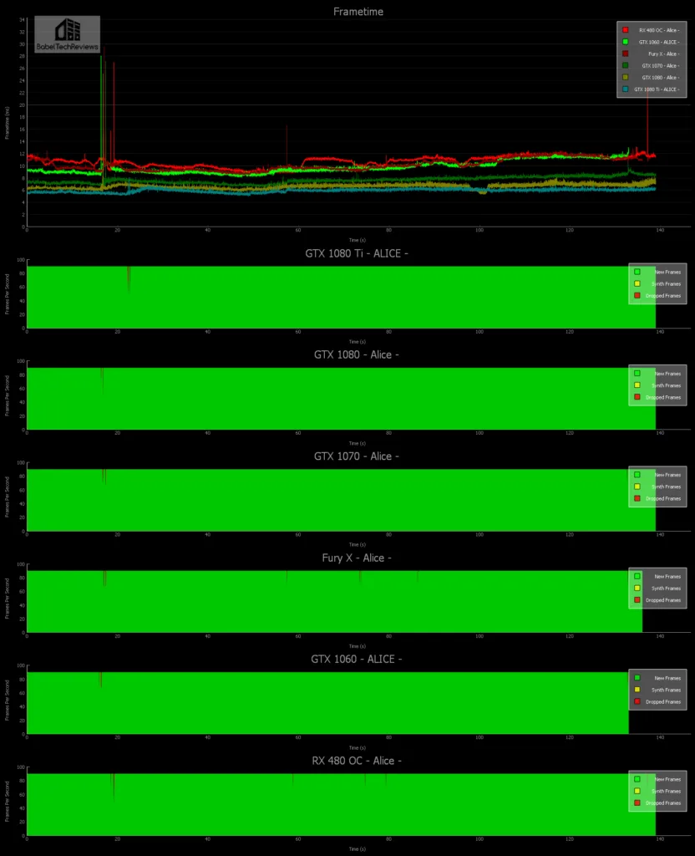Select 'GTX 1070 - Alice -' Frametime legend label
Viewport: 695px width, 856px height.
coord(661,66)
